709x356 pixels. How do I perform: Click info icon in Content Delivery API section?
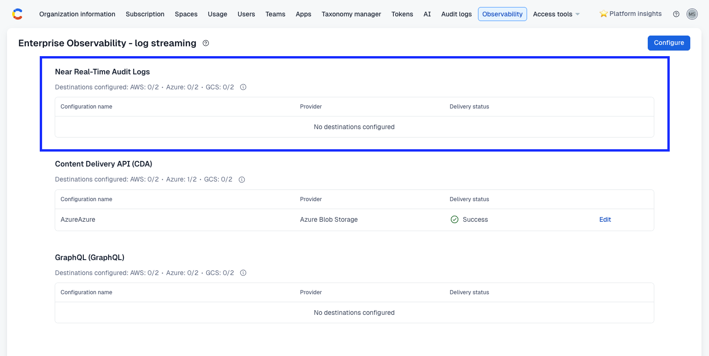[242, 180]
